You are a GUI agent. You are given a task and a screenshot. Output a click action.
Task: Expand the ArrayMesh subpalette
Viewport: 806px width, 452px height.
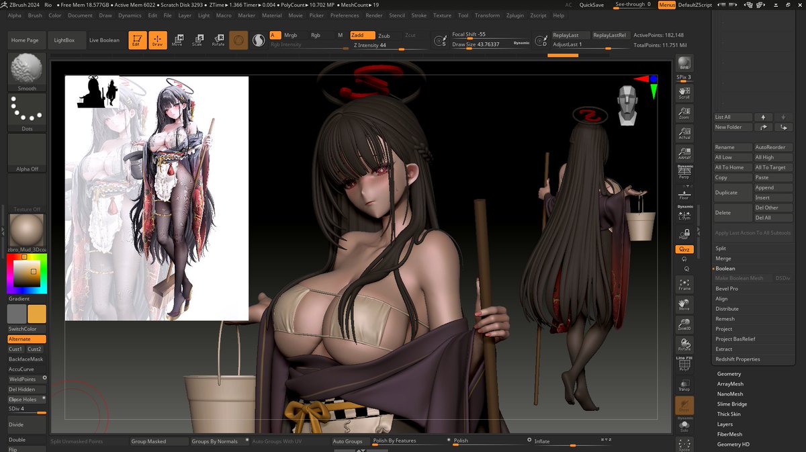[730, 383]
